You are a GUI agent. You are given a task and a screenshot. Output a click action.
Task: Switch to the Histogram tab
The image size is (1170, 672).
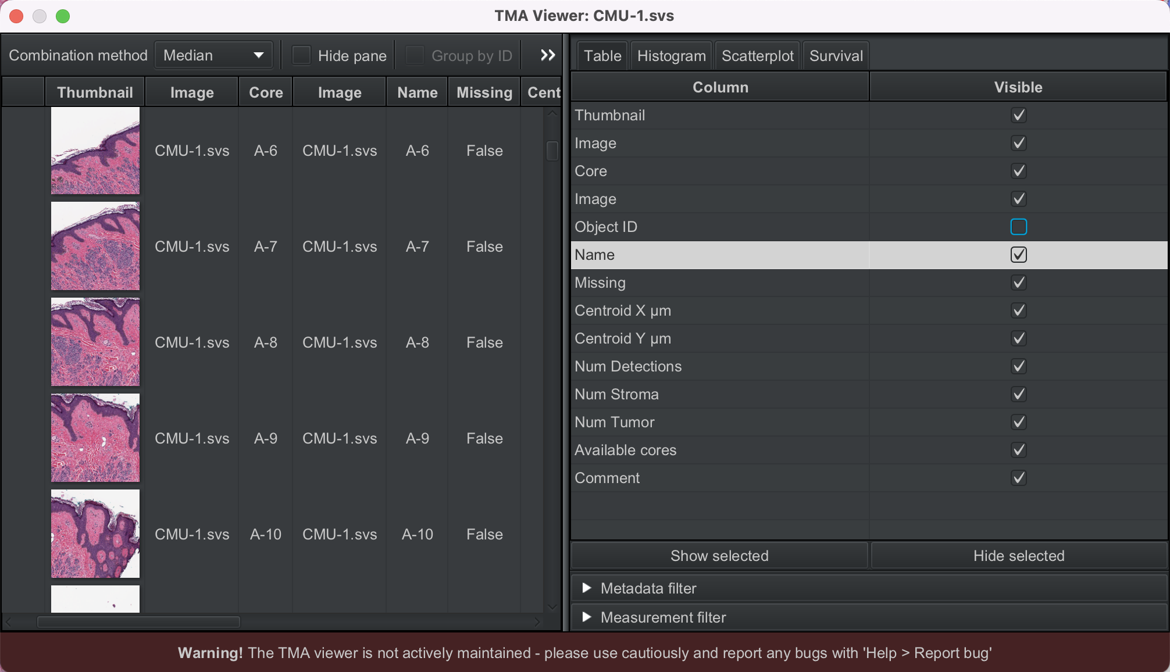[671, 55]
